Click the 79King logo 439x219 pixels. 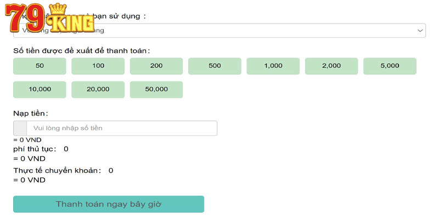[50, 18]
